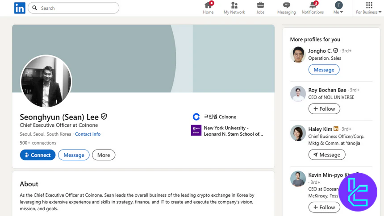Click the Coinone company logo icon

pyautogui.click(x=196, y=117)
